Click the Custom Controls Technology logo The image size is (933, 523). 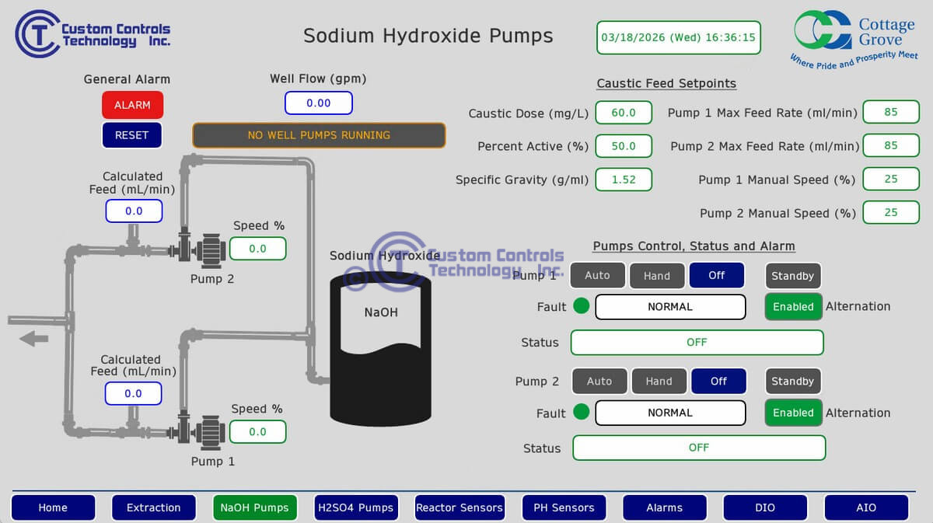pos(93,33)
